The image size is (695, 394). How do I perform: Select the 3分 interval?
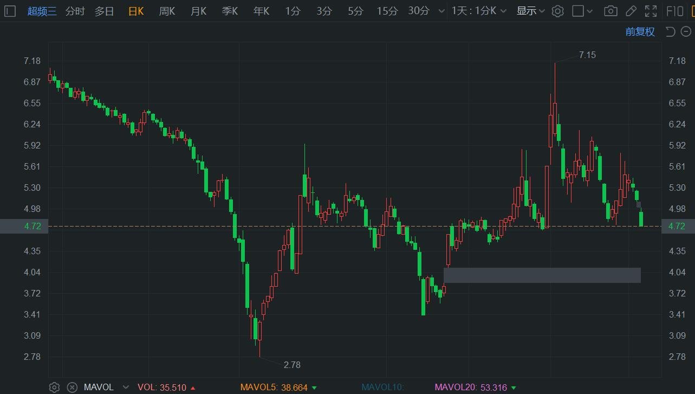tap(324, 11)
